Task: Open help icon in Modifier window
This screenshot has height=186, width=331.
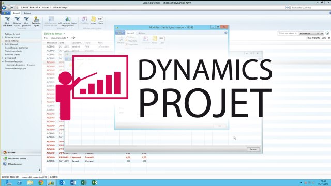Action: tap(226, 33)
